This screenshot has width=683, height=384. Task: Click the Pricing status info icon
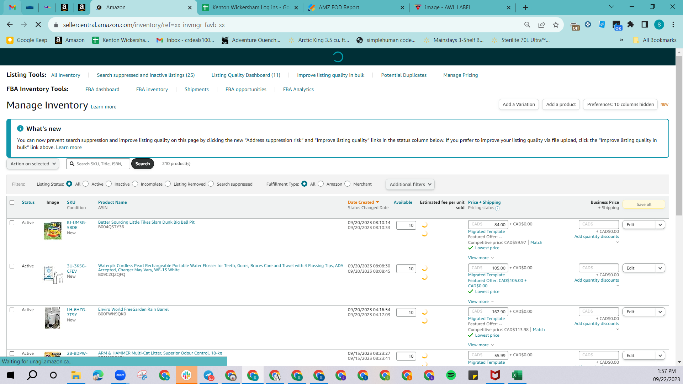(497, 208)
